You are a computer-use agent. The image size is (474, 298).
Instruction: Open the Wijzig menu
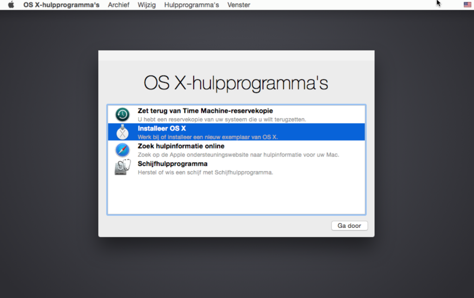pos(147,5)
